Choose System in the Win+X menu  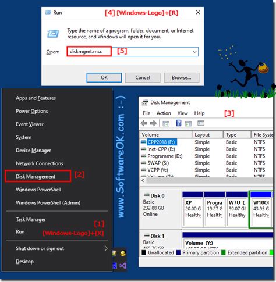(x=24, y=137)
